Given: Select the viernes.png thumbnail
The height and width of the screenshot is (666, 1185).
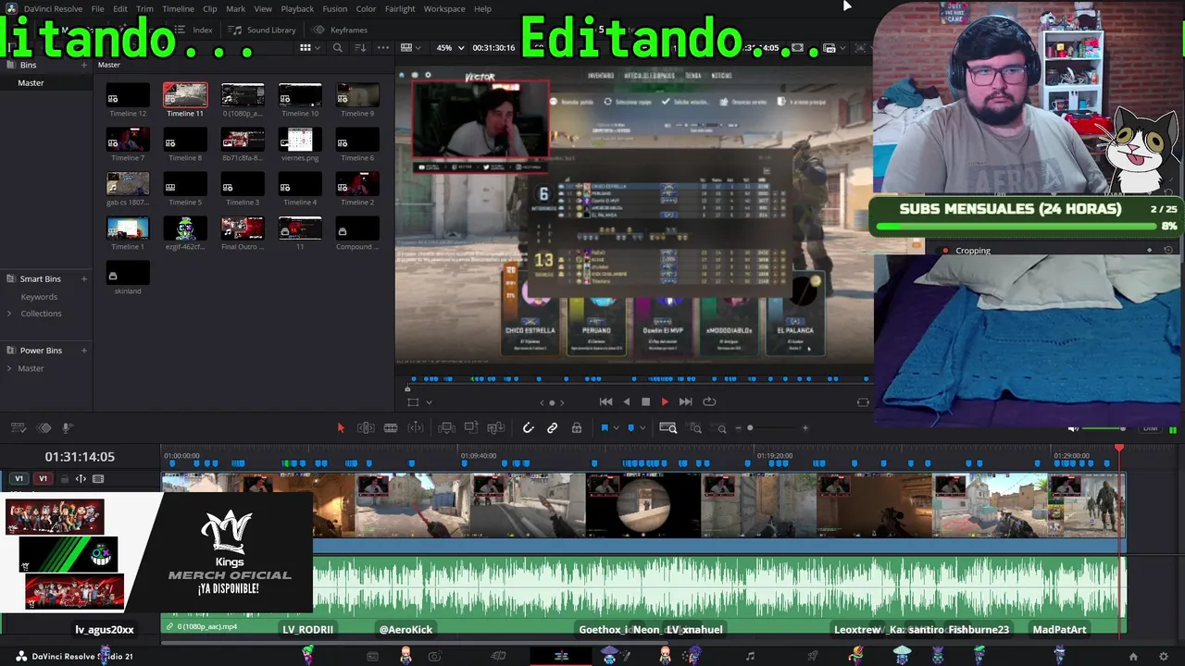Looking at the screenshot, I should pos(300,139).
